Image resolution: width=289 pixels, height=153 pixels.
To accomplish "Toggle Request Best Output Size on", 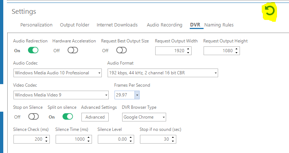I will pos(121,50).
